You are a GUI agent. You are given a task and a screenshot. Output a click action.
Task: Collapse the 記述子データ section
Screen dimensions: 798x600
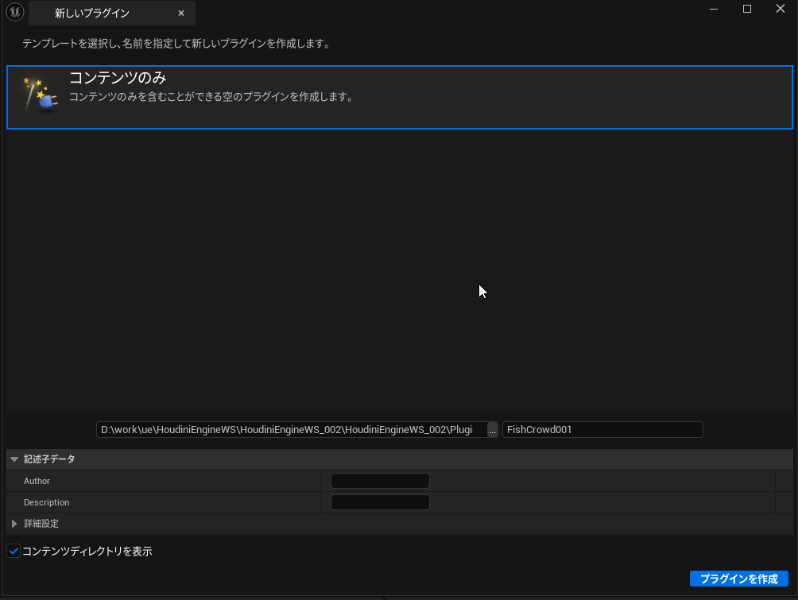14,459
